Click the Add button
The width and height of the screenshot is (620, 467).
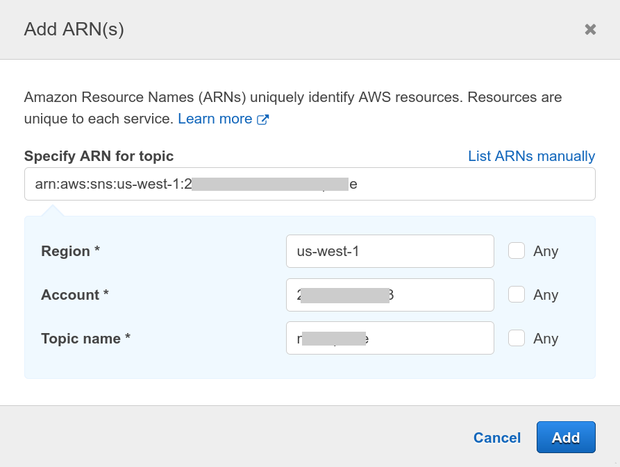[566, 437]
